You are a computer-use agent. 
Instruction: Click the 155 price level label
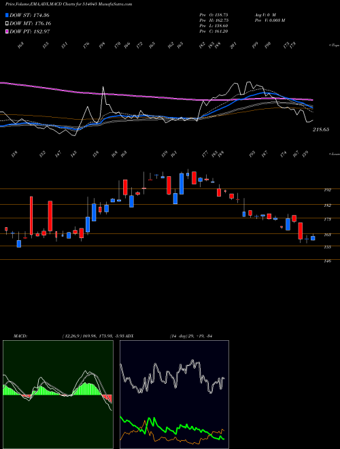(x=328, y=247)
